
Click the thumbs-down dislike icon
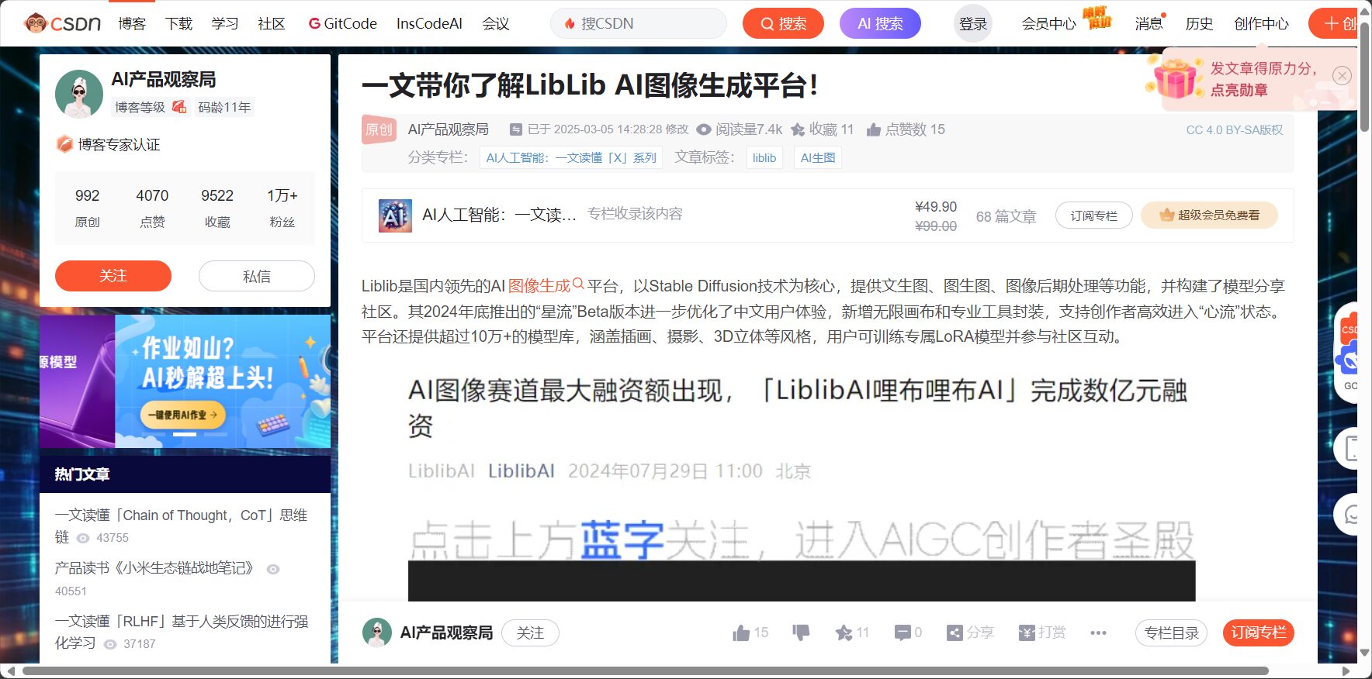(801, 632)
